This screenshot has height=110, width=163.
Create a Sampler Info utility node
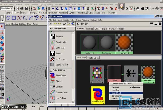pos(58,42)
